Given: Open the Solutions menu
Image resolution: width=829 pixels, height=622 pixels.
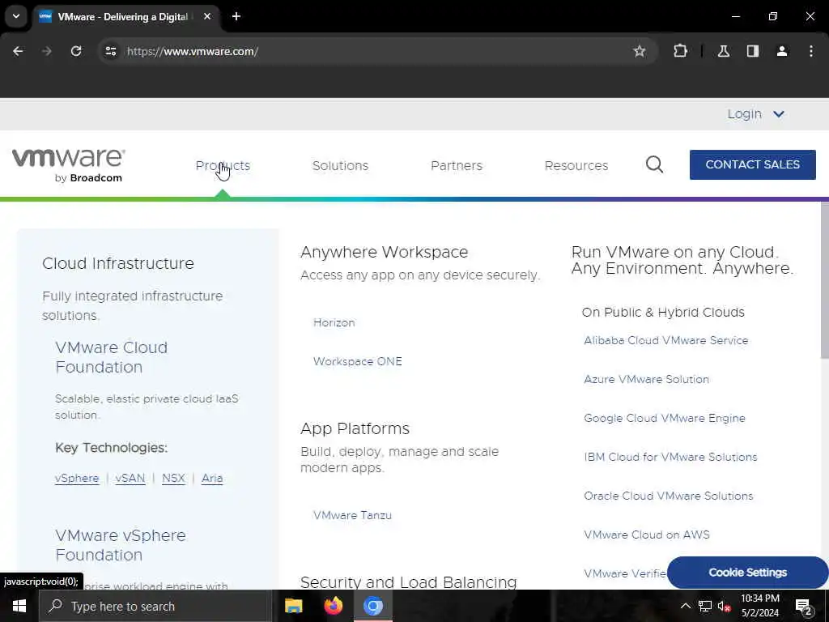Looking at the screenshot, I should 340,165.
